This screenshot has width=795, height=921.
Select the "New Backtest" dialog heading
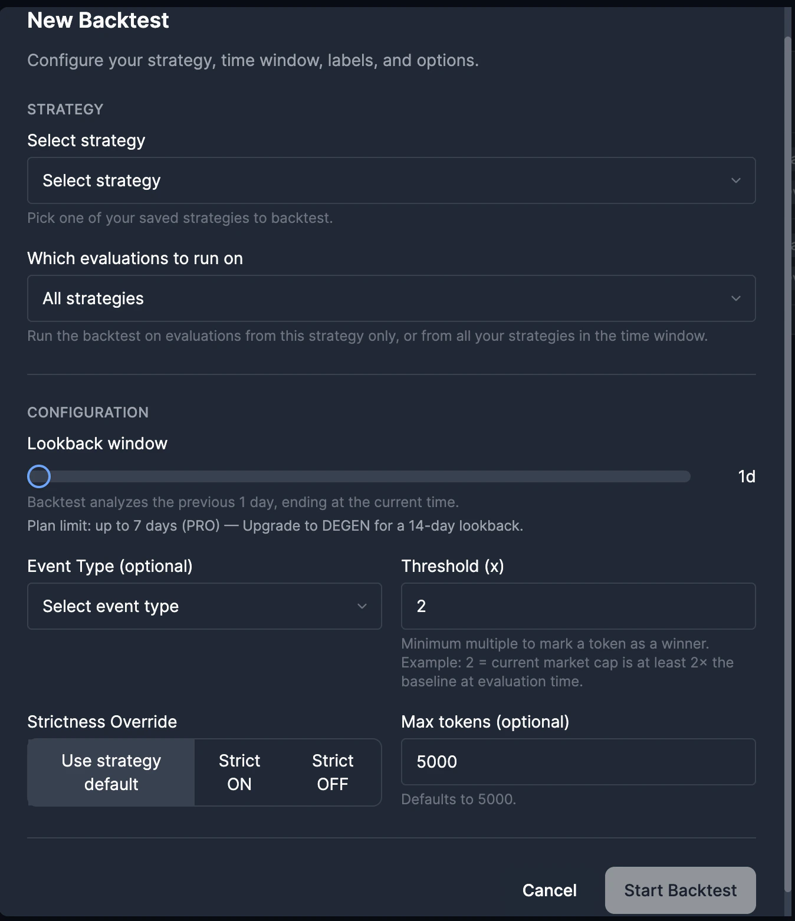click(97, 19)
